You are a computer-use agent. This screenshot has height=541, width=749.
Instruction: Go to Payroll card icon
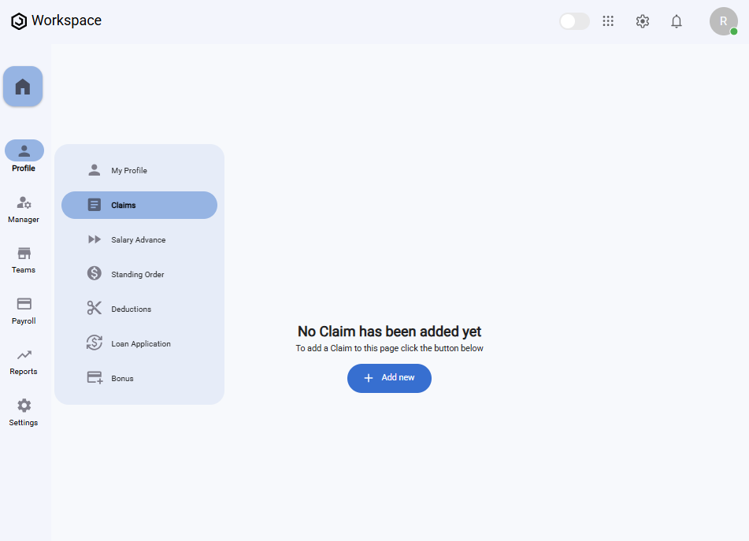point(24,304)
